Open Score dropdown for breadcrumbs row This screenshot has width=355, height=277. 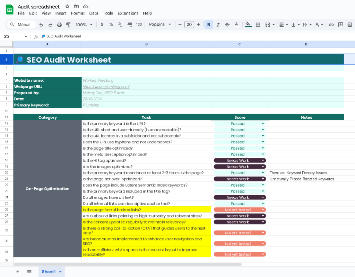[263, 243]
